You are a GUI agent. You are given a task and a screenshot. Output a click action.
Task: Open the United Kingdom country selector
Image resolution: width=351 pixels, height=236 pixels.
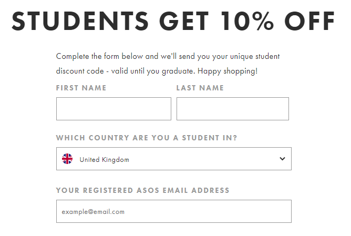(174, 159)
